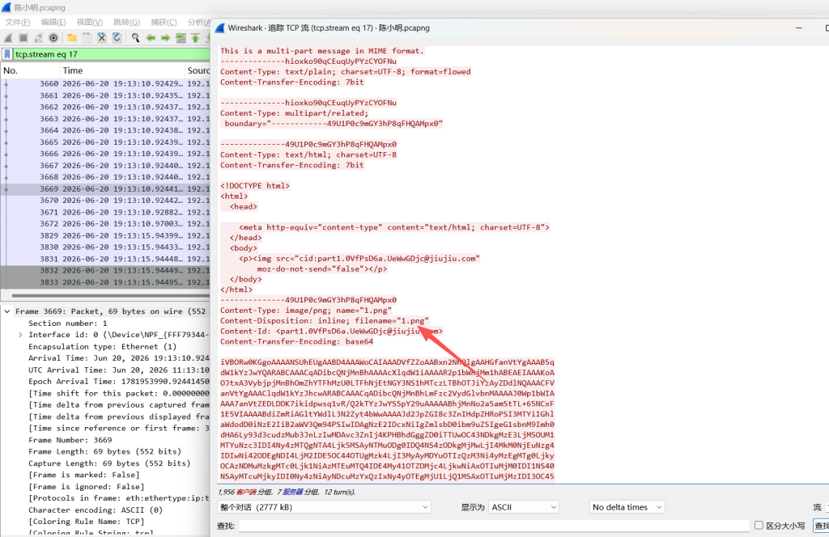Viewport: 829px width, 537px height.
Task: Reload the capture file icon
Action: click(117, 38)
